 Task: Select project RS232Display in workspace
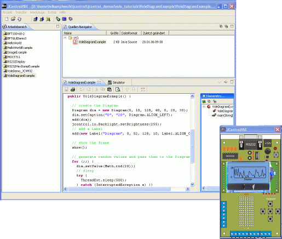point(14,61)
